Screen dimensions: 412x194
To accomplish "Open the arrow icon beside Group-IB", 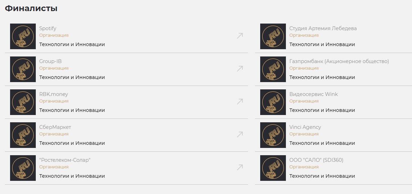I will pos(240,69).
